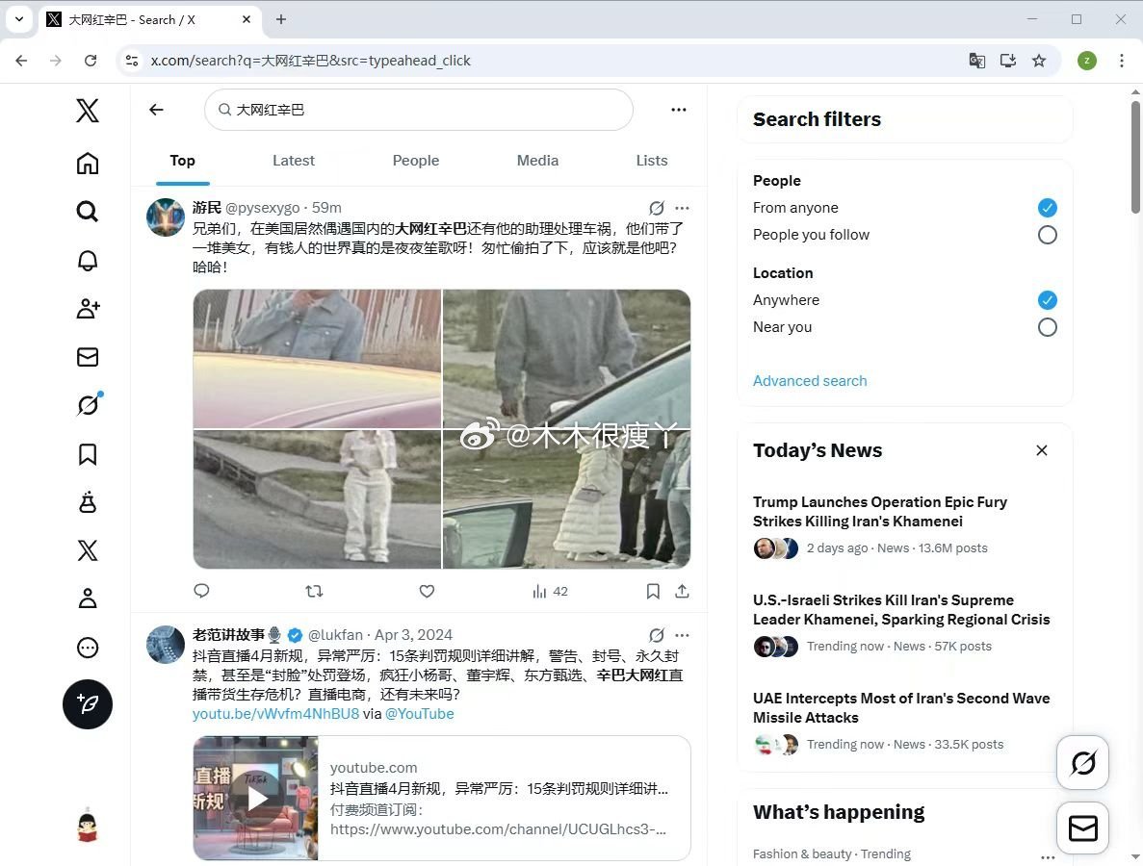The width and height of the screenshot is (1143, 866).
Task: Open floating Grok button at bottom right
Action: (1083, 763)
